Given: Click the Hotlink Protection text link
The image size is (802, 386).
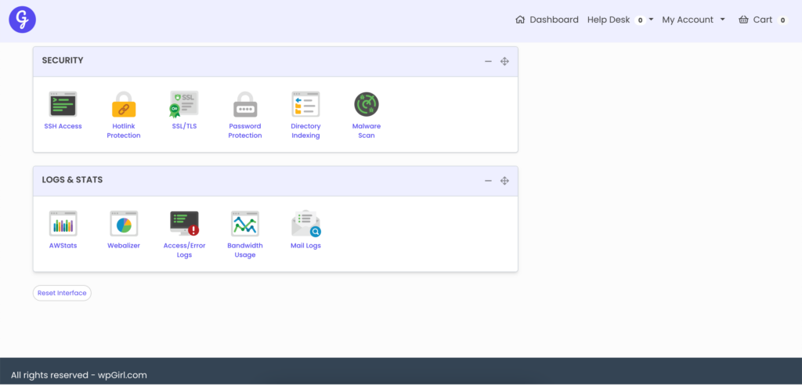Looking at the screenshot, I should pyautogui.click(x=124, y=131).
